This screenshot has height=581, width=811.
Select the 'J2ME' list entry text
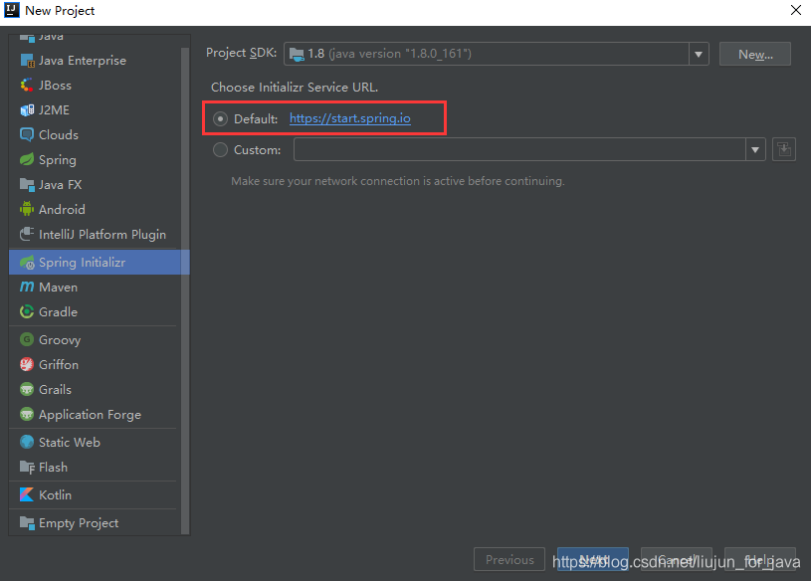pyautogui.click(x=55, y=110)
